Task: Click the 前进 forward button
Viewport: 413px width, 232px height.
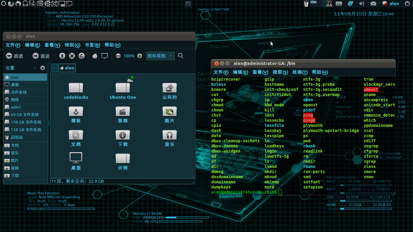Action: [41, 56]
